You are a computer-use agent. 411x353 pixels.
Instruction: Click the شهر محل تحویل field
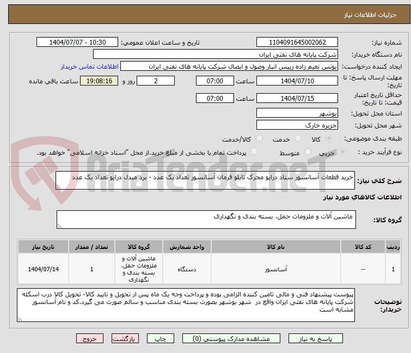[297, 125]
